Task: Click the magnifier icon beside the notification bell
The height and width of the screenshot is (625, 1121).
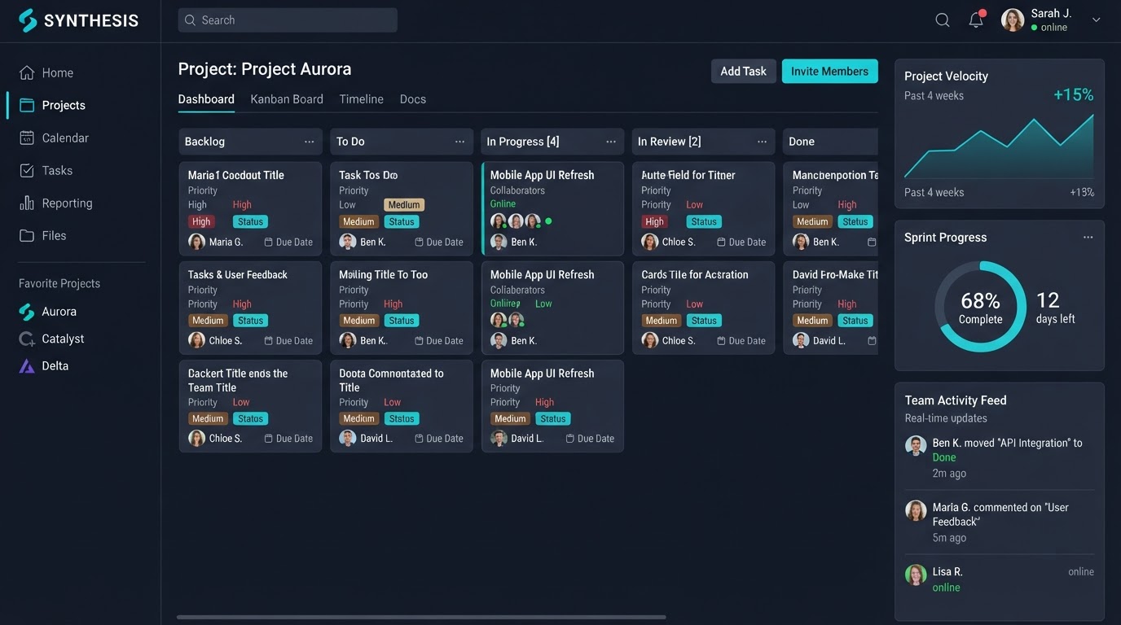Action: point(943,20)
